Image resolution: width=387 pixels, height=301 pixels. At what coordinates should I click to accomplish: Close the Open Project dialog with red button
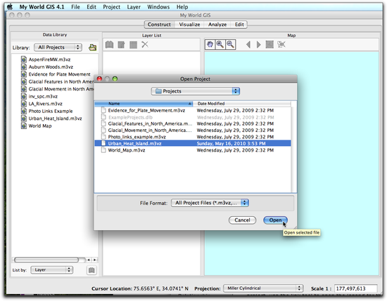click(99, 79)
